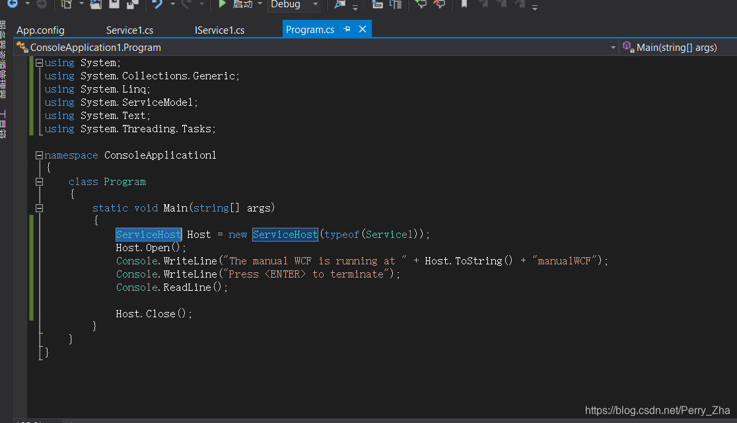Click the Find in Files toolbar icon

pyautogui.click(x=339, y=4)
